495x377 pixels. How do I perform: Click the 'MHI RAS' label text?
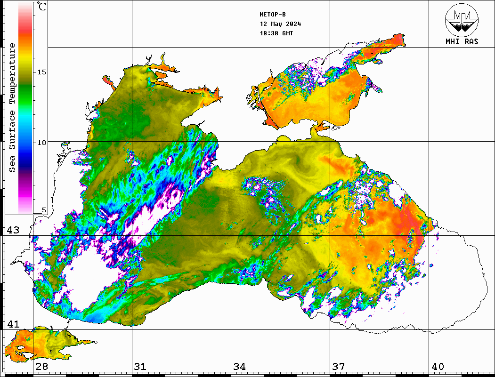[462, 41]
